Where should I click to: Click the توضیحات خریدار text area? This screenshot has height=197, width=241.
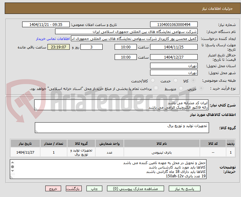point(108,169)
